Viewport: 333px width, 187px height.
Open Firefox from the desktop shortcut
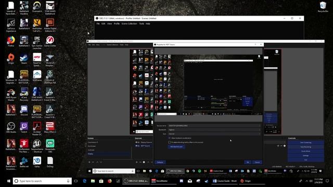pos(11,42)
